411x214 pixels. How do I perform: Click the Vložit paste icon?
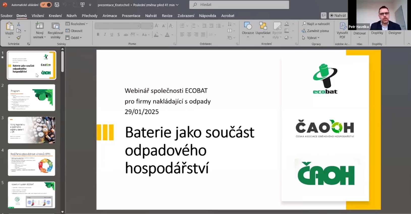9,26
